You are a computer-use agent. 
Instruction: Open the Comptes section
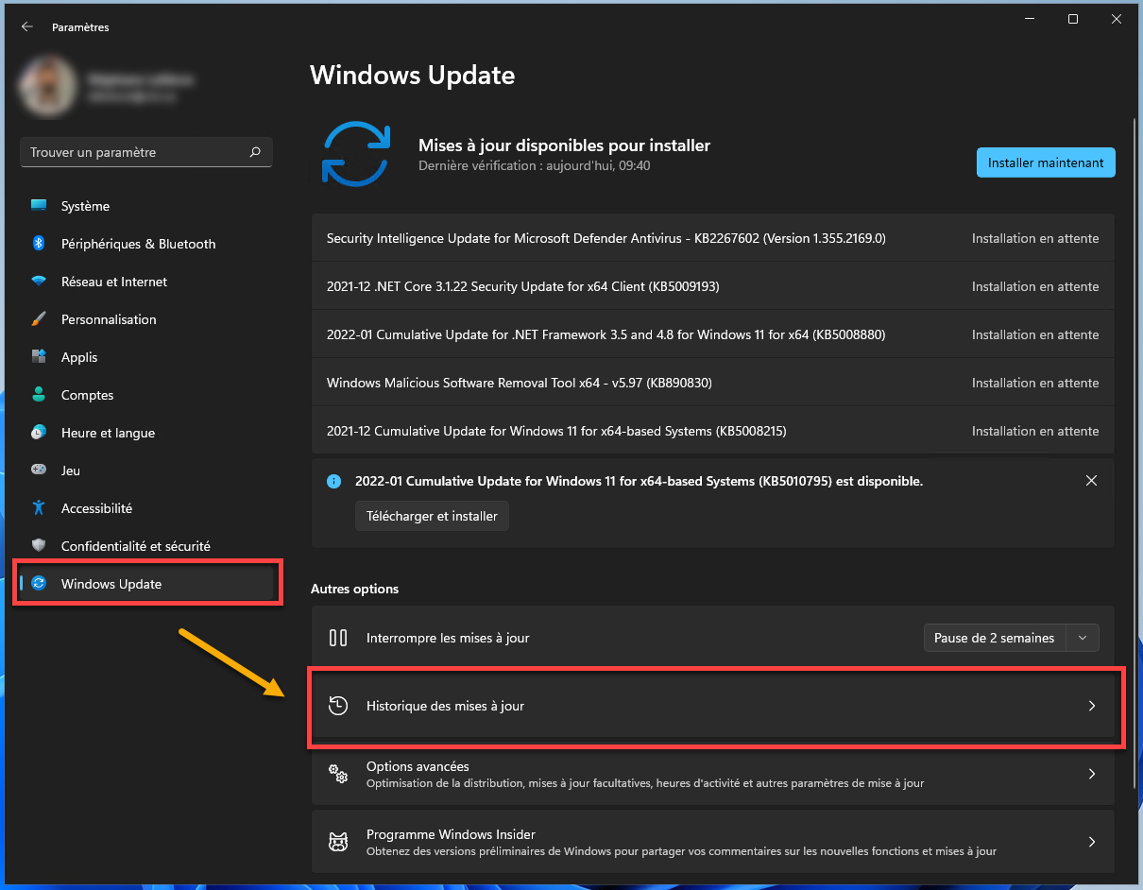pyautogui.click(x=146, y=395)
